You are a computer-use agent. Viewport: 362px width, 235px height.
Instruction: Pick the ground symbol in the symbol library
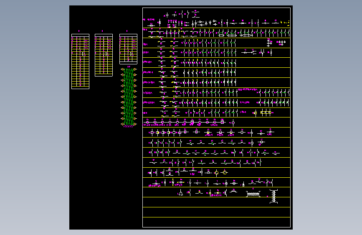tap(167, 15)
